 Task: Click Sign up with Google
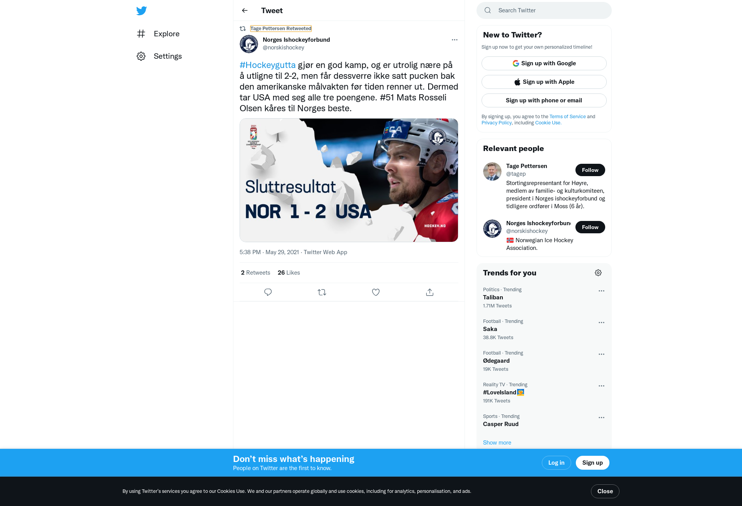click(x=544, y=63)
